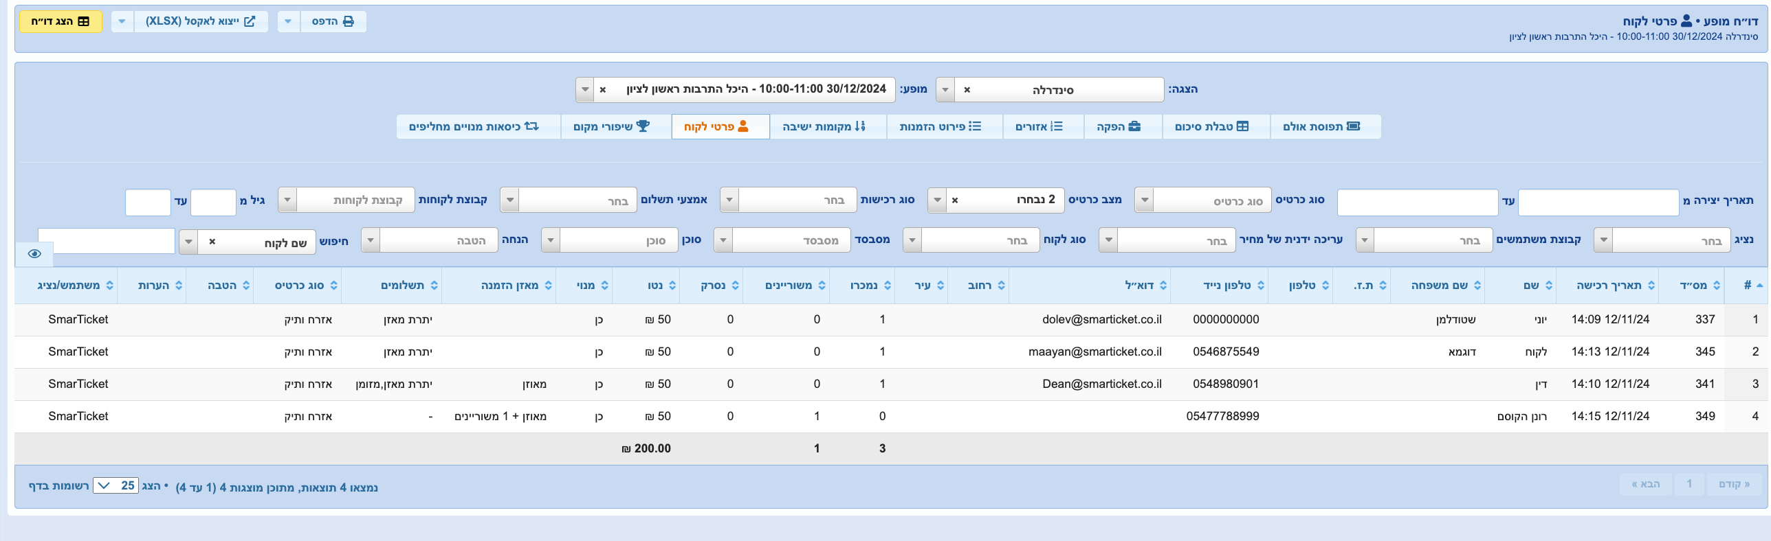
Task: Open the סוכן filter dropdown
Action: point(610,240)
